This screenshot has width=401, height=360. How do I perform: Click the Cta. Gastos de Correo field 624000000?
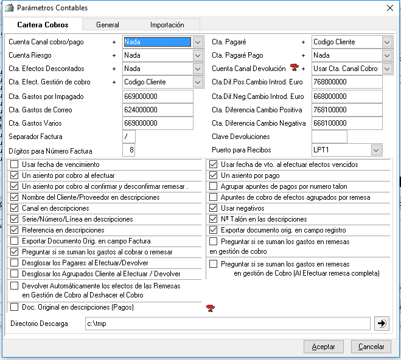(x=158, y=110)
